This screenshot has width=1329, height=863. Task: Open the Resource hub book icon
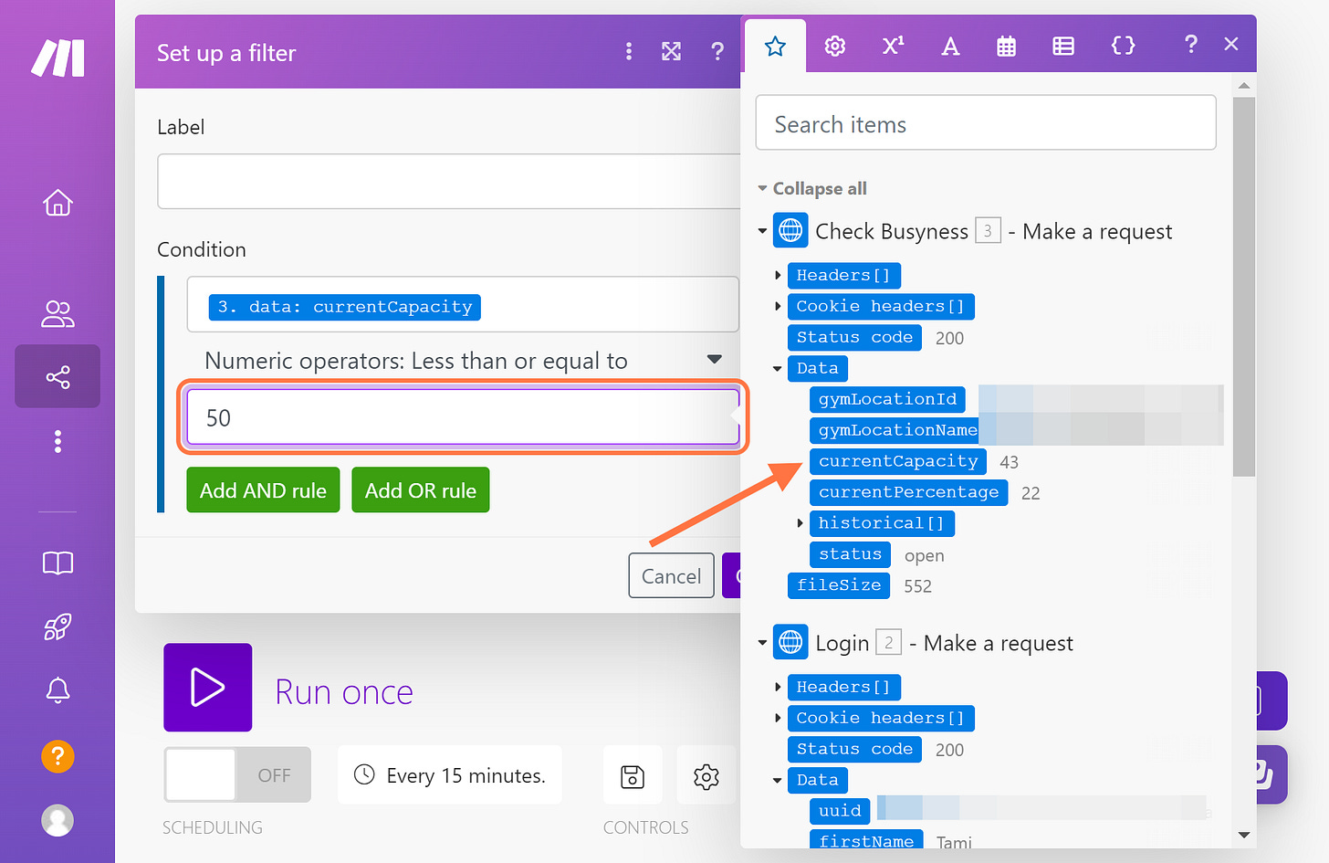pyautogui.click(x=58, y=563)
